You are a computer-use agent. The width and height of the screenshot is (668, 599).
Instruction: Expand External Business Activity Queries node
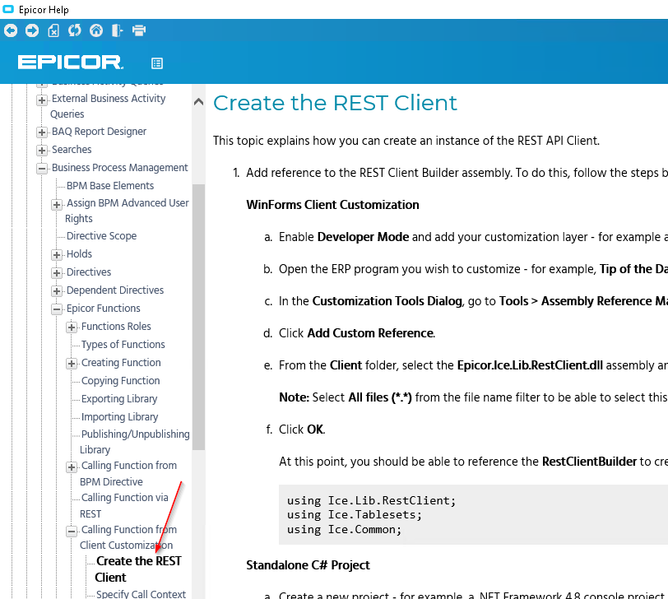42,100
